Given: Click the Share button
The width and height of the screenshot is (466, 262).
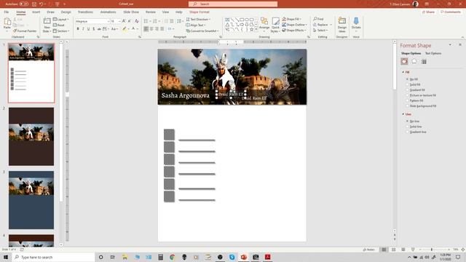Looking at the screenshot, I should pos(428,12).
